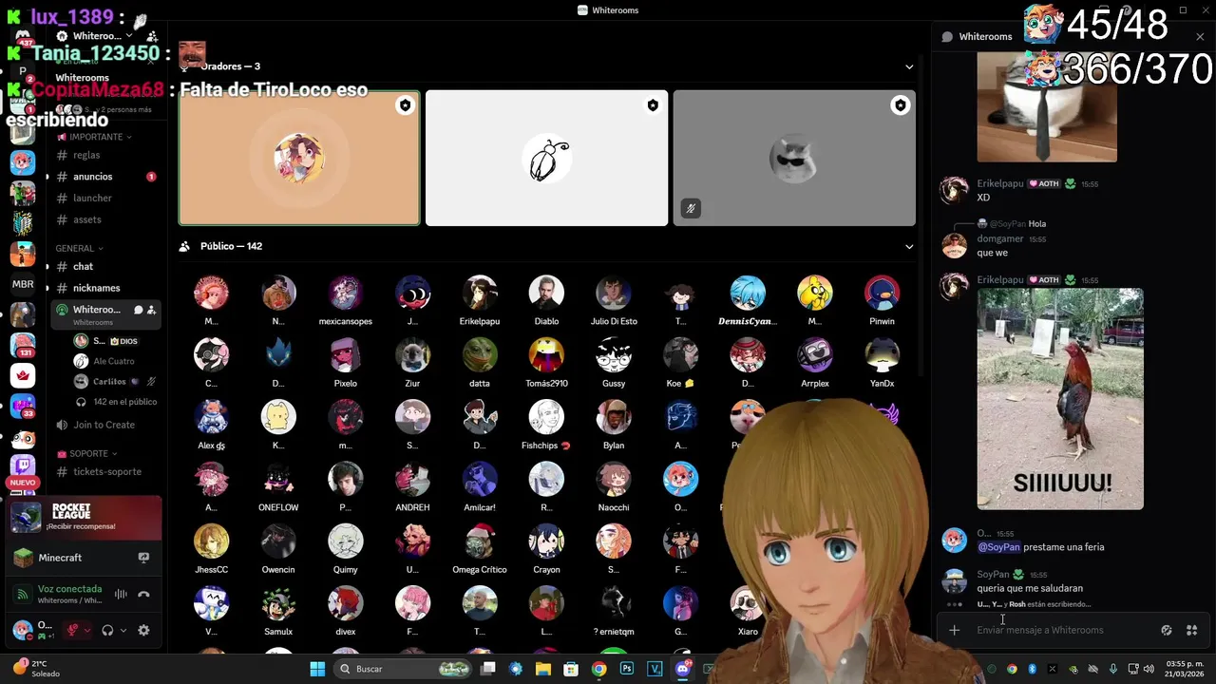Image resolution: width=1216 pixels, height=684 pixels.
Task: Open the chat text channel
Action: tap(83, 267)
